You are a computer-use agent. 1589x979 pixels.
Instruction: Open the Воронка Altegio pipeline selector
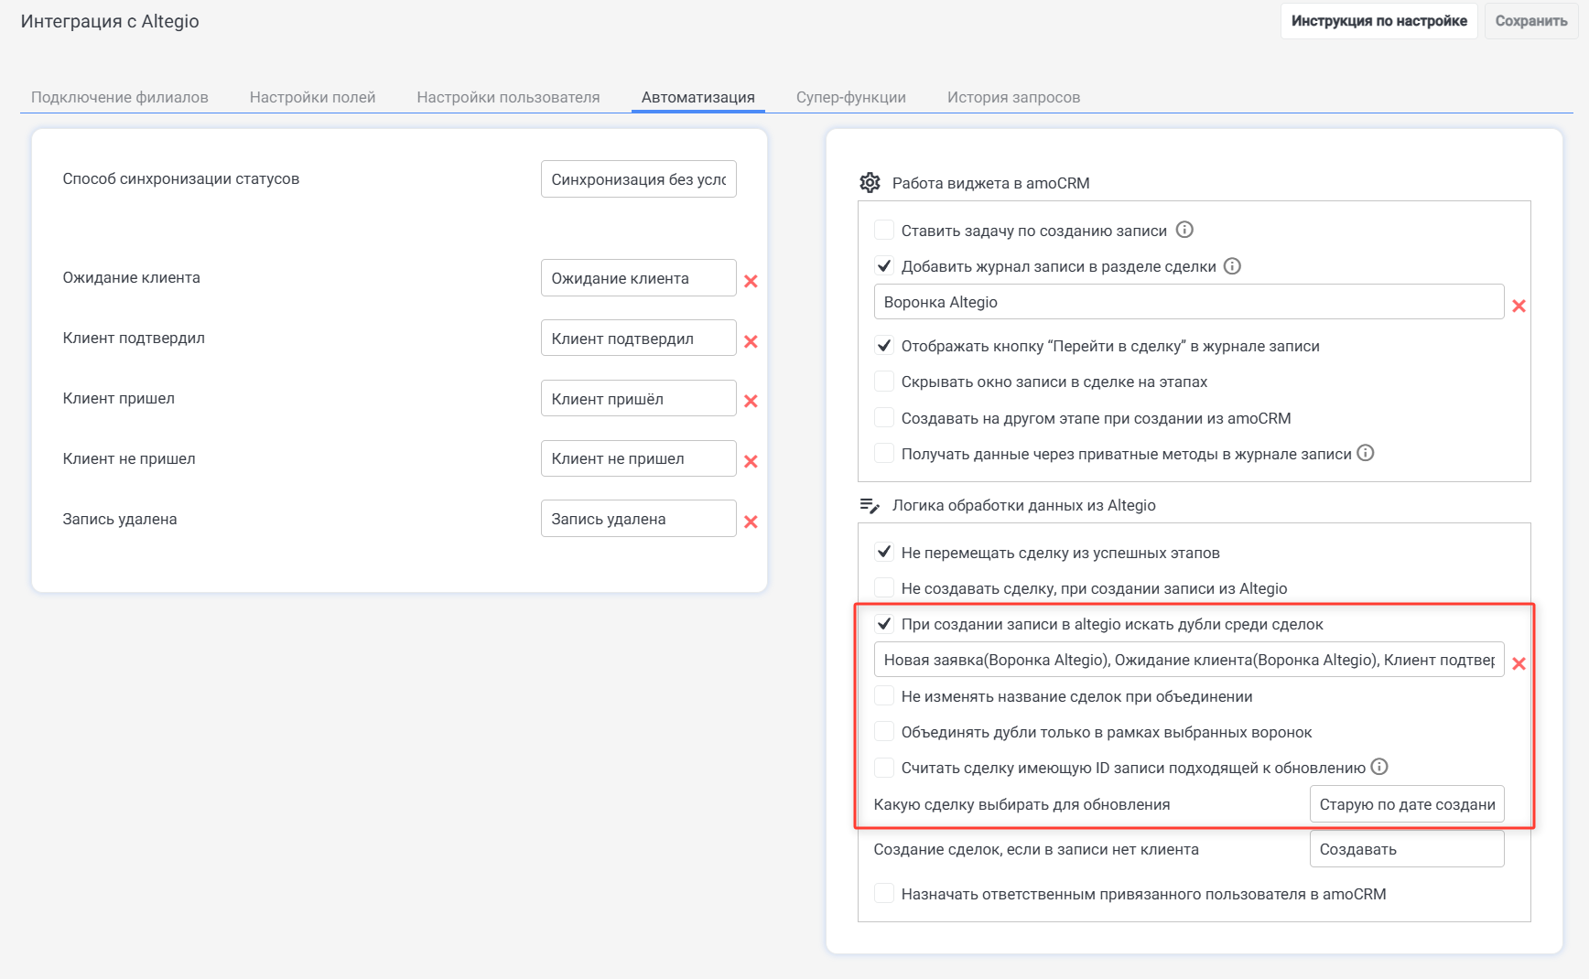(1189, 302)
